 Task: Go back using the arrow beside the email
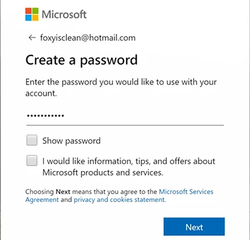[x=32, y=38]
